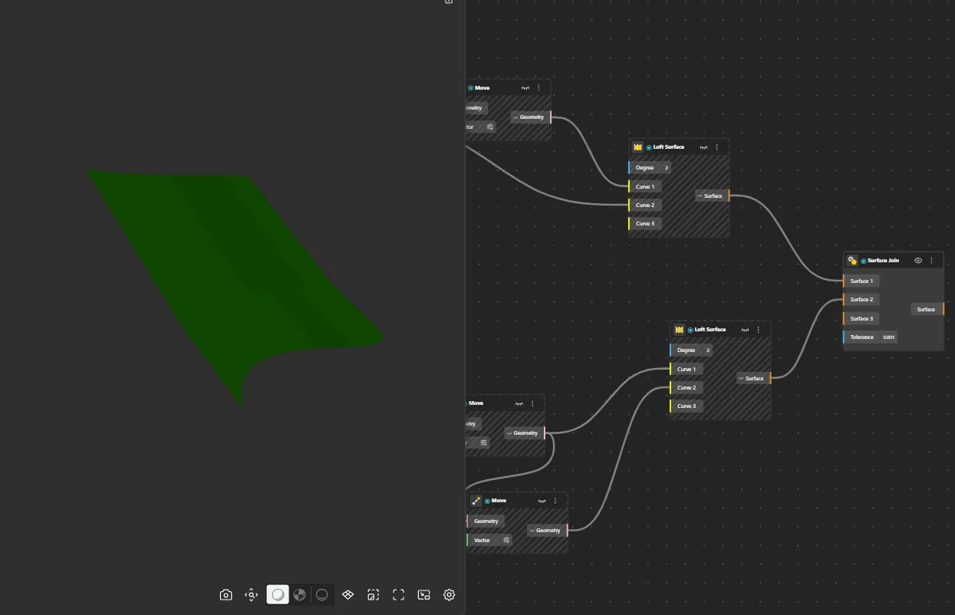Toggle hidden-eye on the uppermost Move node
The image size is (955, 615).
point(525,88)
